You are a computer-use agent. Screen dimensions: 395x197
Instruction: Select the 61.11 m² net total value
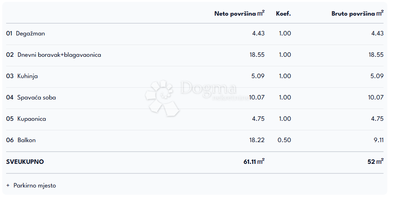point(254,162)
